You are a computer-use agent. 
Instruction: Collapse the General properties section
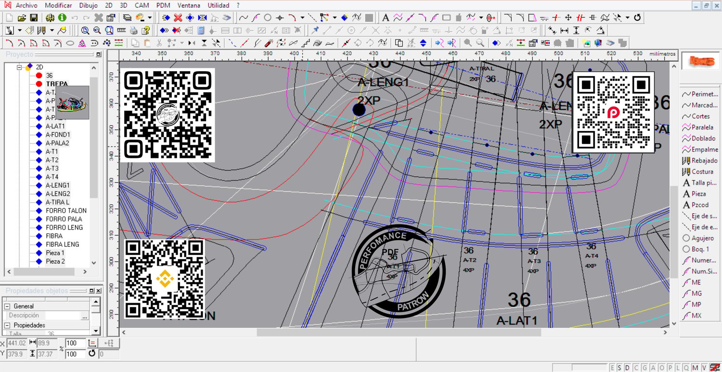[x=7, y=306]
